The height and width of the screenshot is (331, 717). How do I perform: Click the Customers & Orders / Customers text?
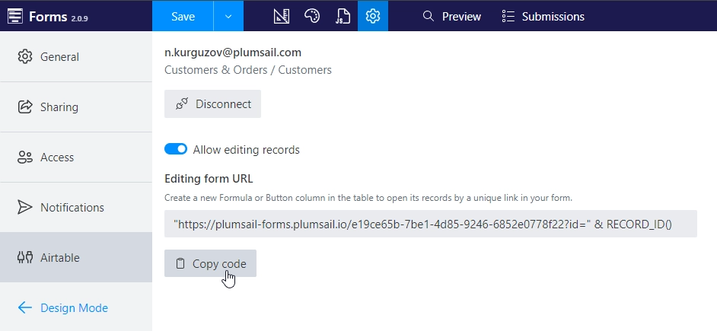(248, 70)
